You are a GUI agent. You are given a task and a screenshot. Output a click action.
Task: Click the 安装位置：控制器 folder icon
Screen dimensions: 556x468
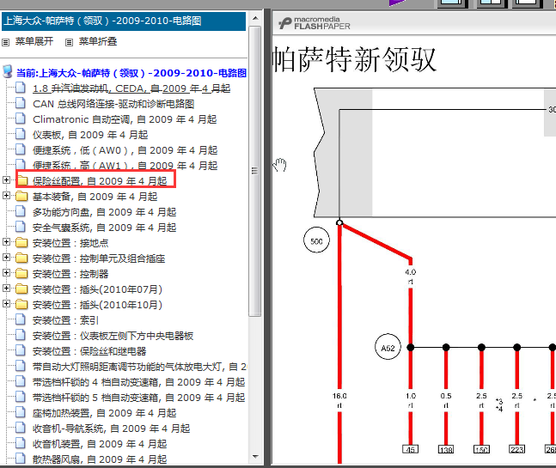point(22,274)
